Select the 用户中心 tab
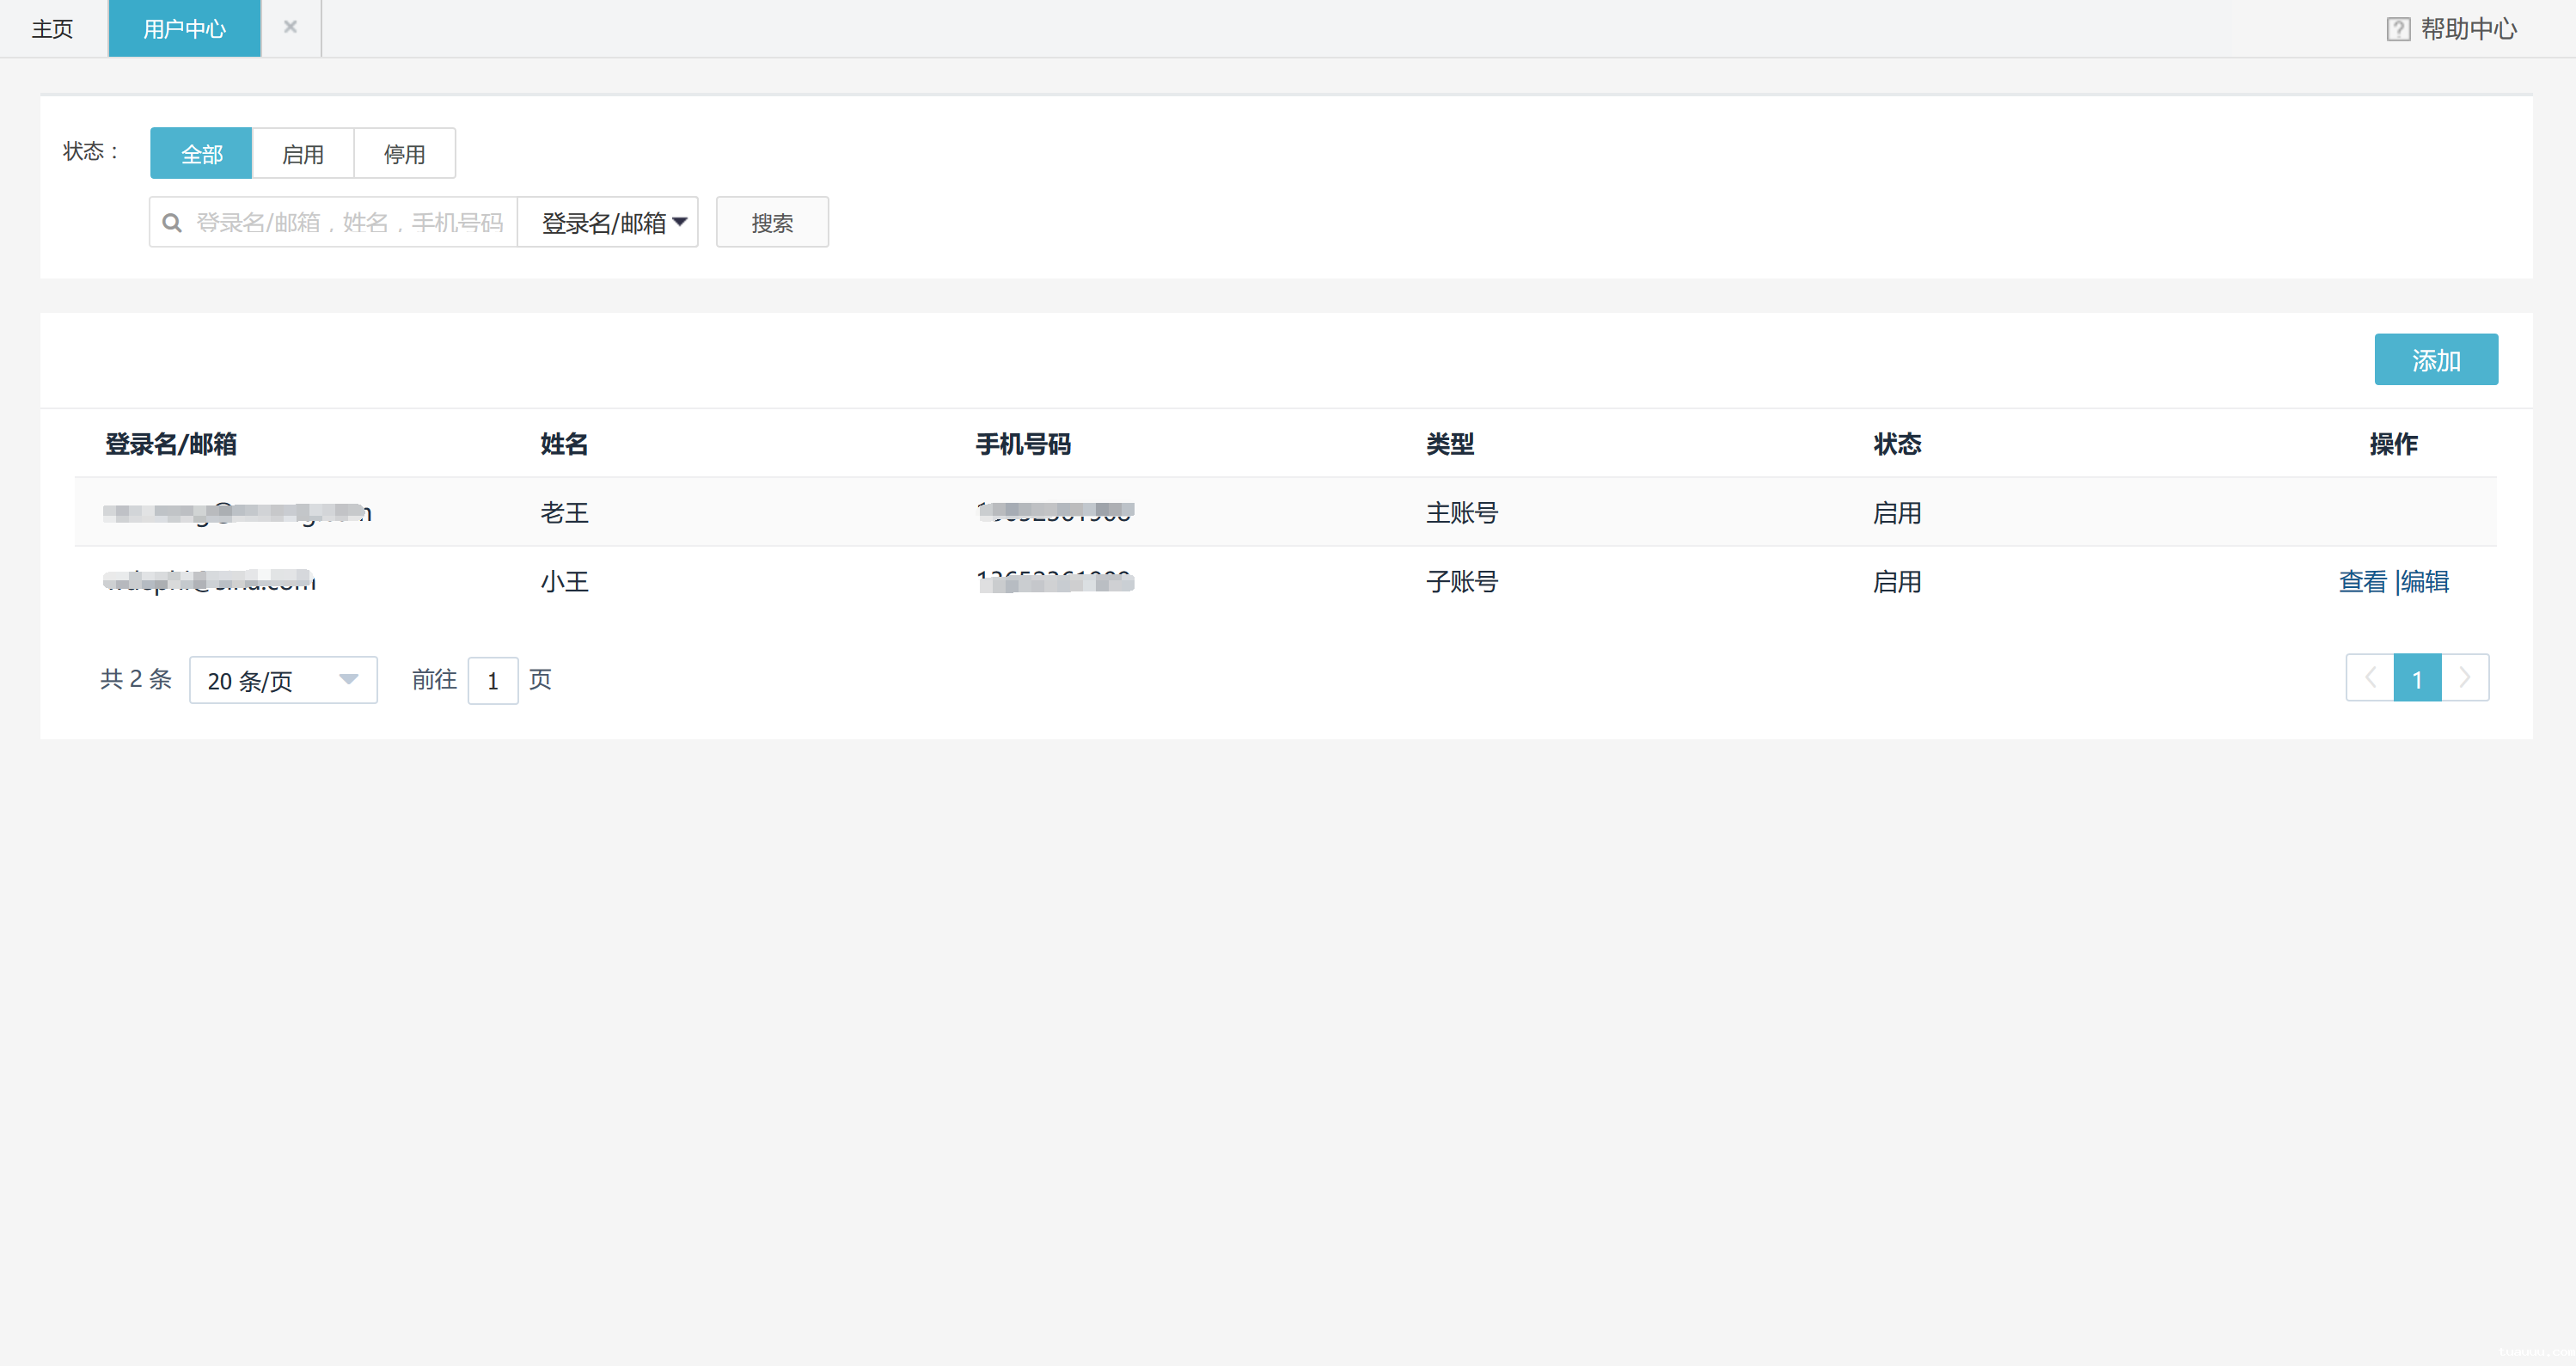The width and height of the screenshot is (2576, 1366). (x=184, y=28)
